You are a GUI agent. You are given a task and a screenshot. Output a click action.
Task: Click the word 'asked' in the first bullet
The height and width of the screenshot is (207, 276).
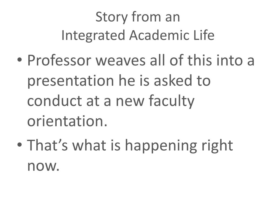coord(173,80)
